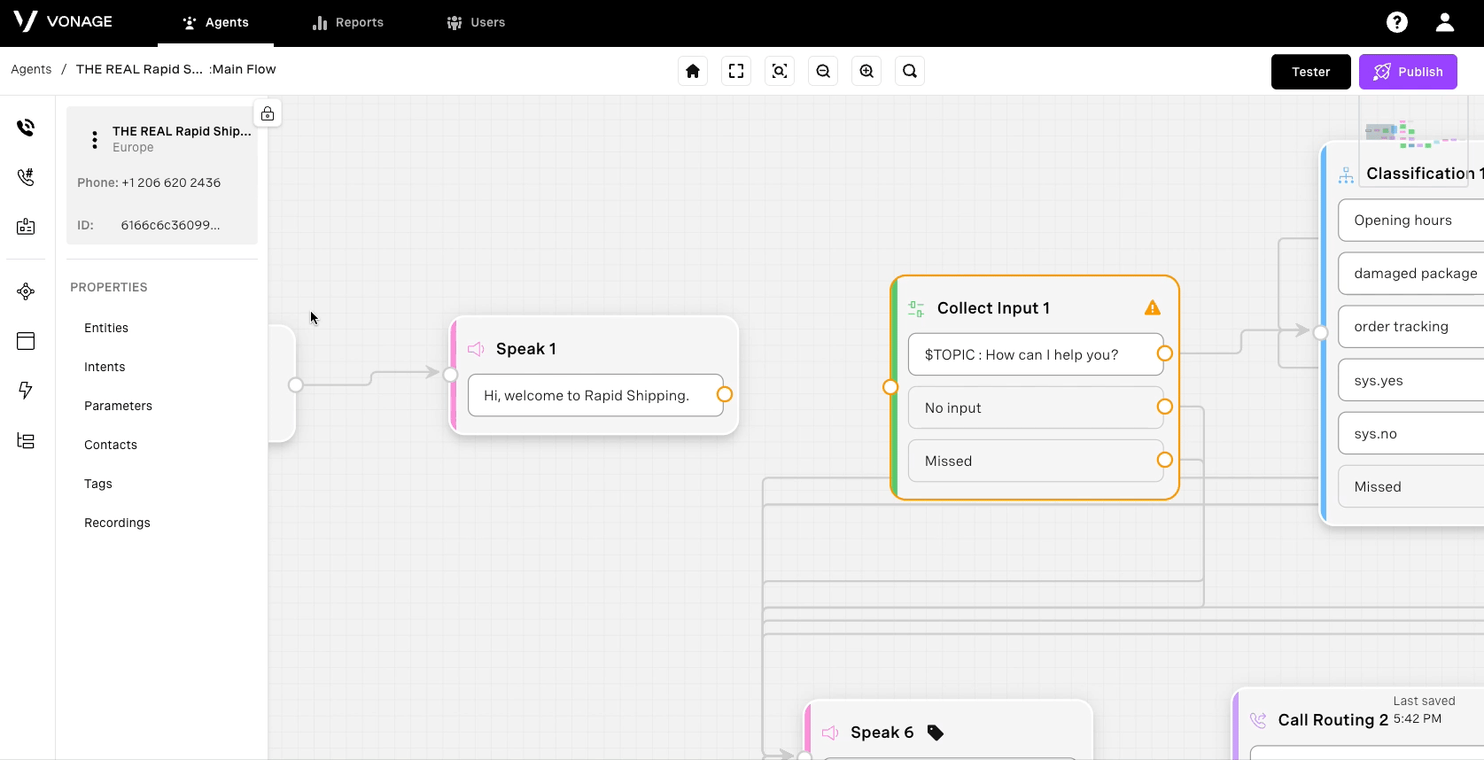The image size is (1484, 760).
Task: Click the Opening hours intent row
Action: [1411, 221]
